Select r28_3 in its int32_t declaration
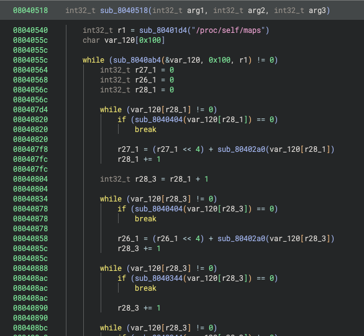 145,179
